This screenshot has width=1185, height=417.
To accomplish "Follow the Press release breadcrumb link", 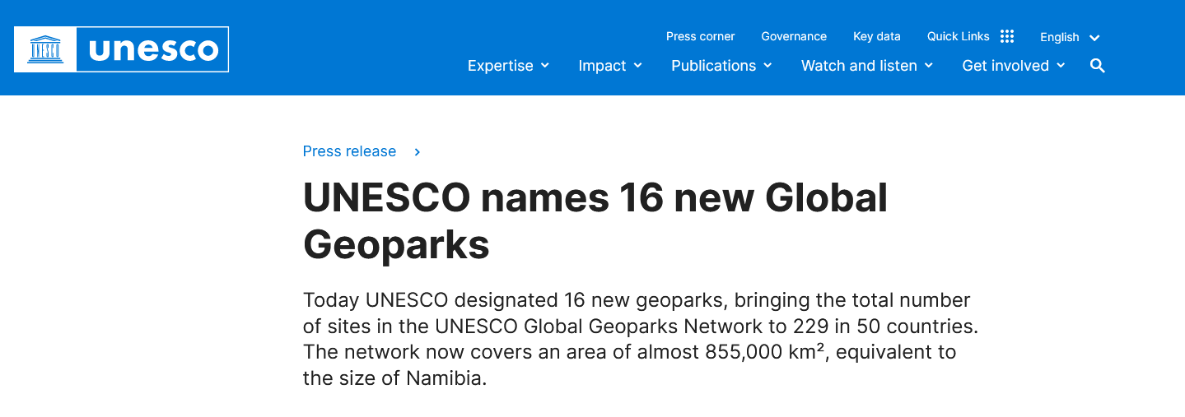I will 349,151.
